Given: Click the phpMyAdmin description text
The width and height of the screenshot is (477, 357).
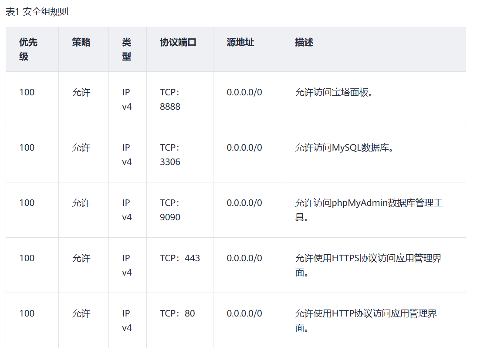Looking at the screenshot, I should coord(369,210).
